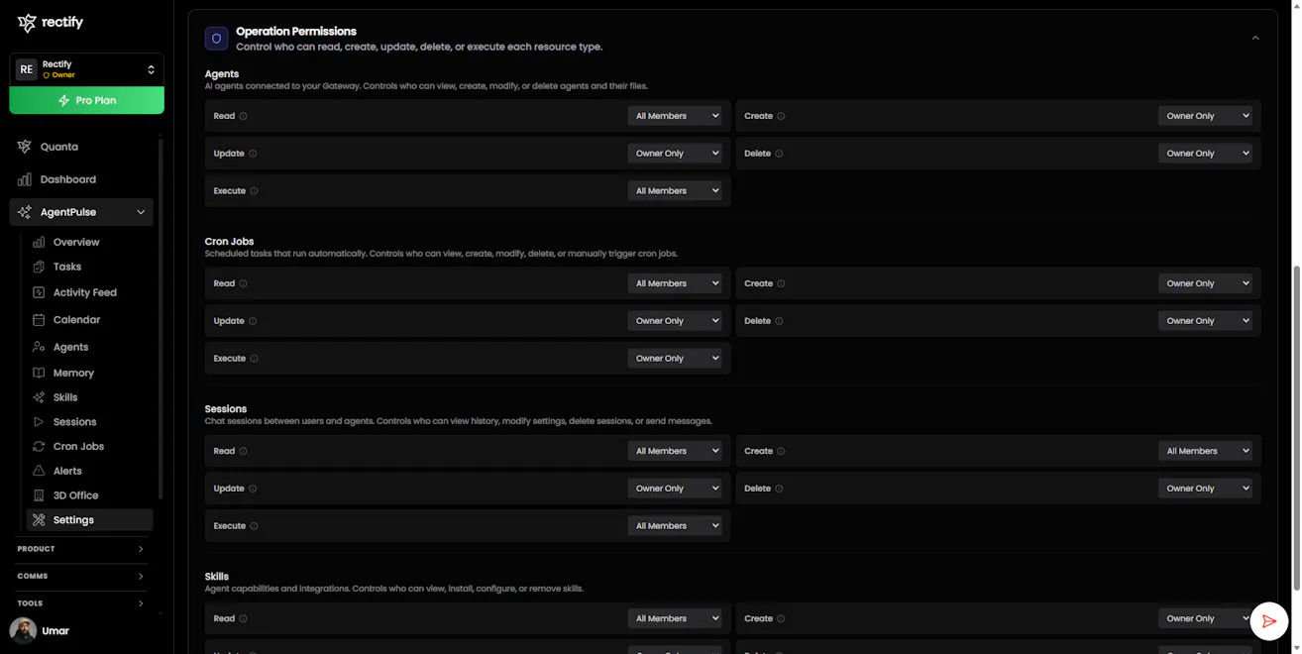This screenshot has height=654, width=1302.
Task: Click the Calendar icon in the sidebar
Action: (x=39, y=320)
